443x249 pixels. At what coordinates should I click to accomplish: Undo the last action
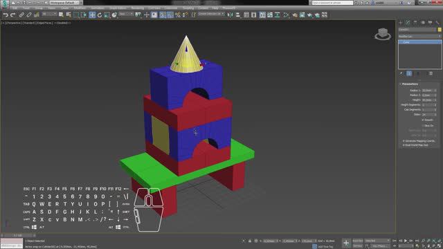pos(6,15)
